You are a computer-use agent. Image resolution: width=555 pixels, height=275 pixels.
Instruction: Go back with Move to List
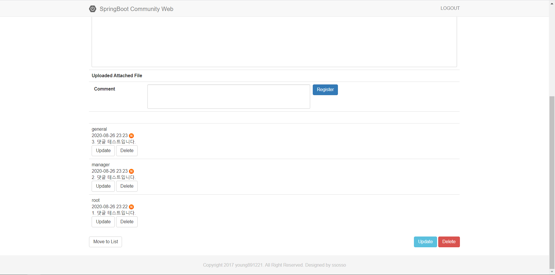pyautogui.click(x=106, y=242)
